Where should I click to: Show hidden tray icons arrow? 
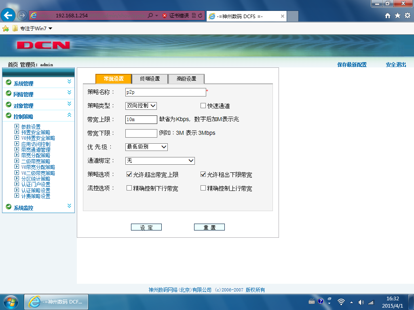[x=351, y=302]
